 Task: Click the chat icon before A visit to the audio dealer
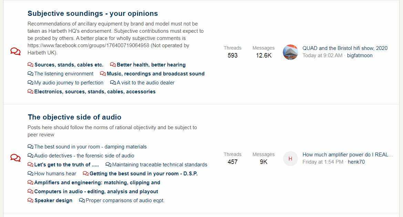(x=113, y=83)
